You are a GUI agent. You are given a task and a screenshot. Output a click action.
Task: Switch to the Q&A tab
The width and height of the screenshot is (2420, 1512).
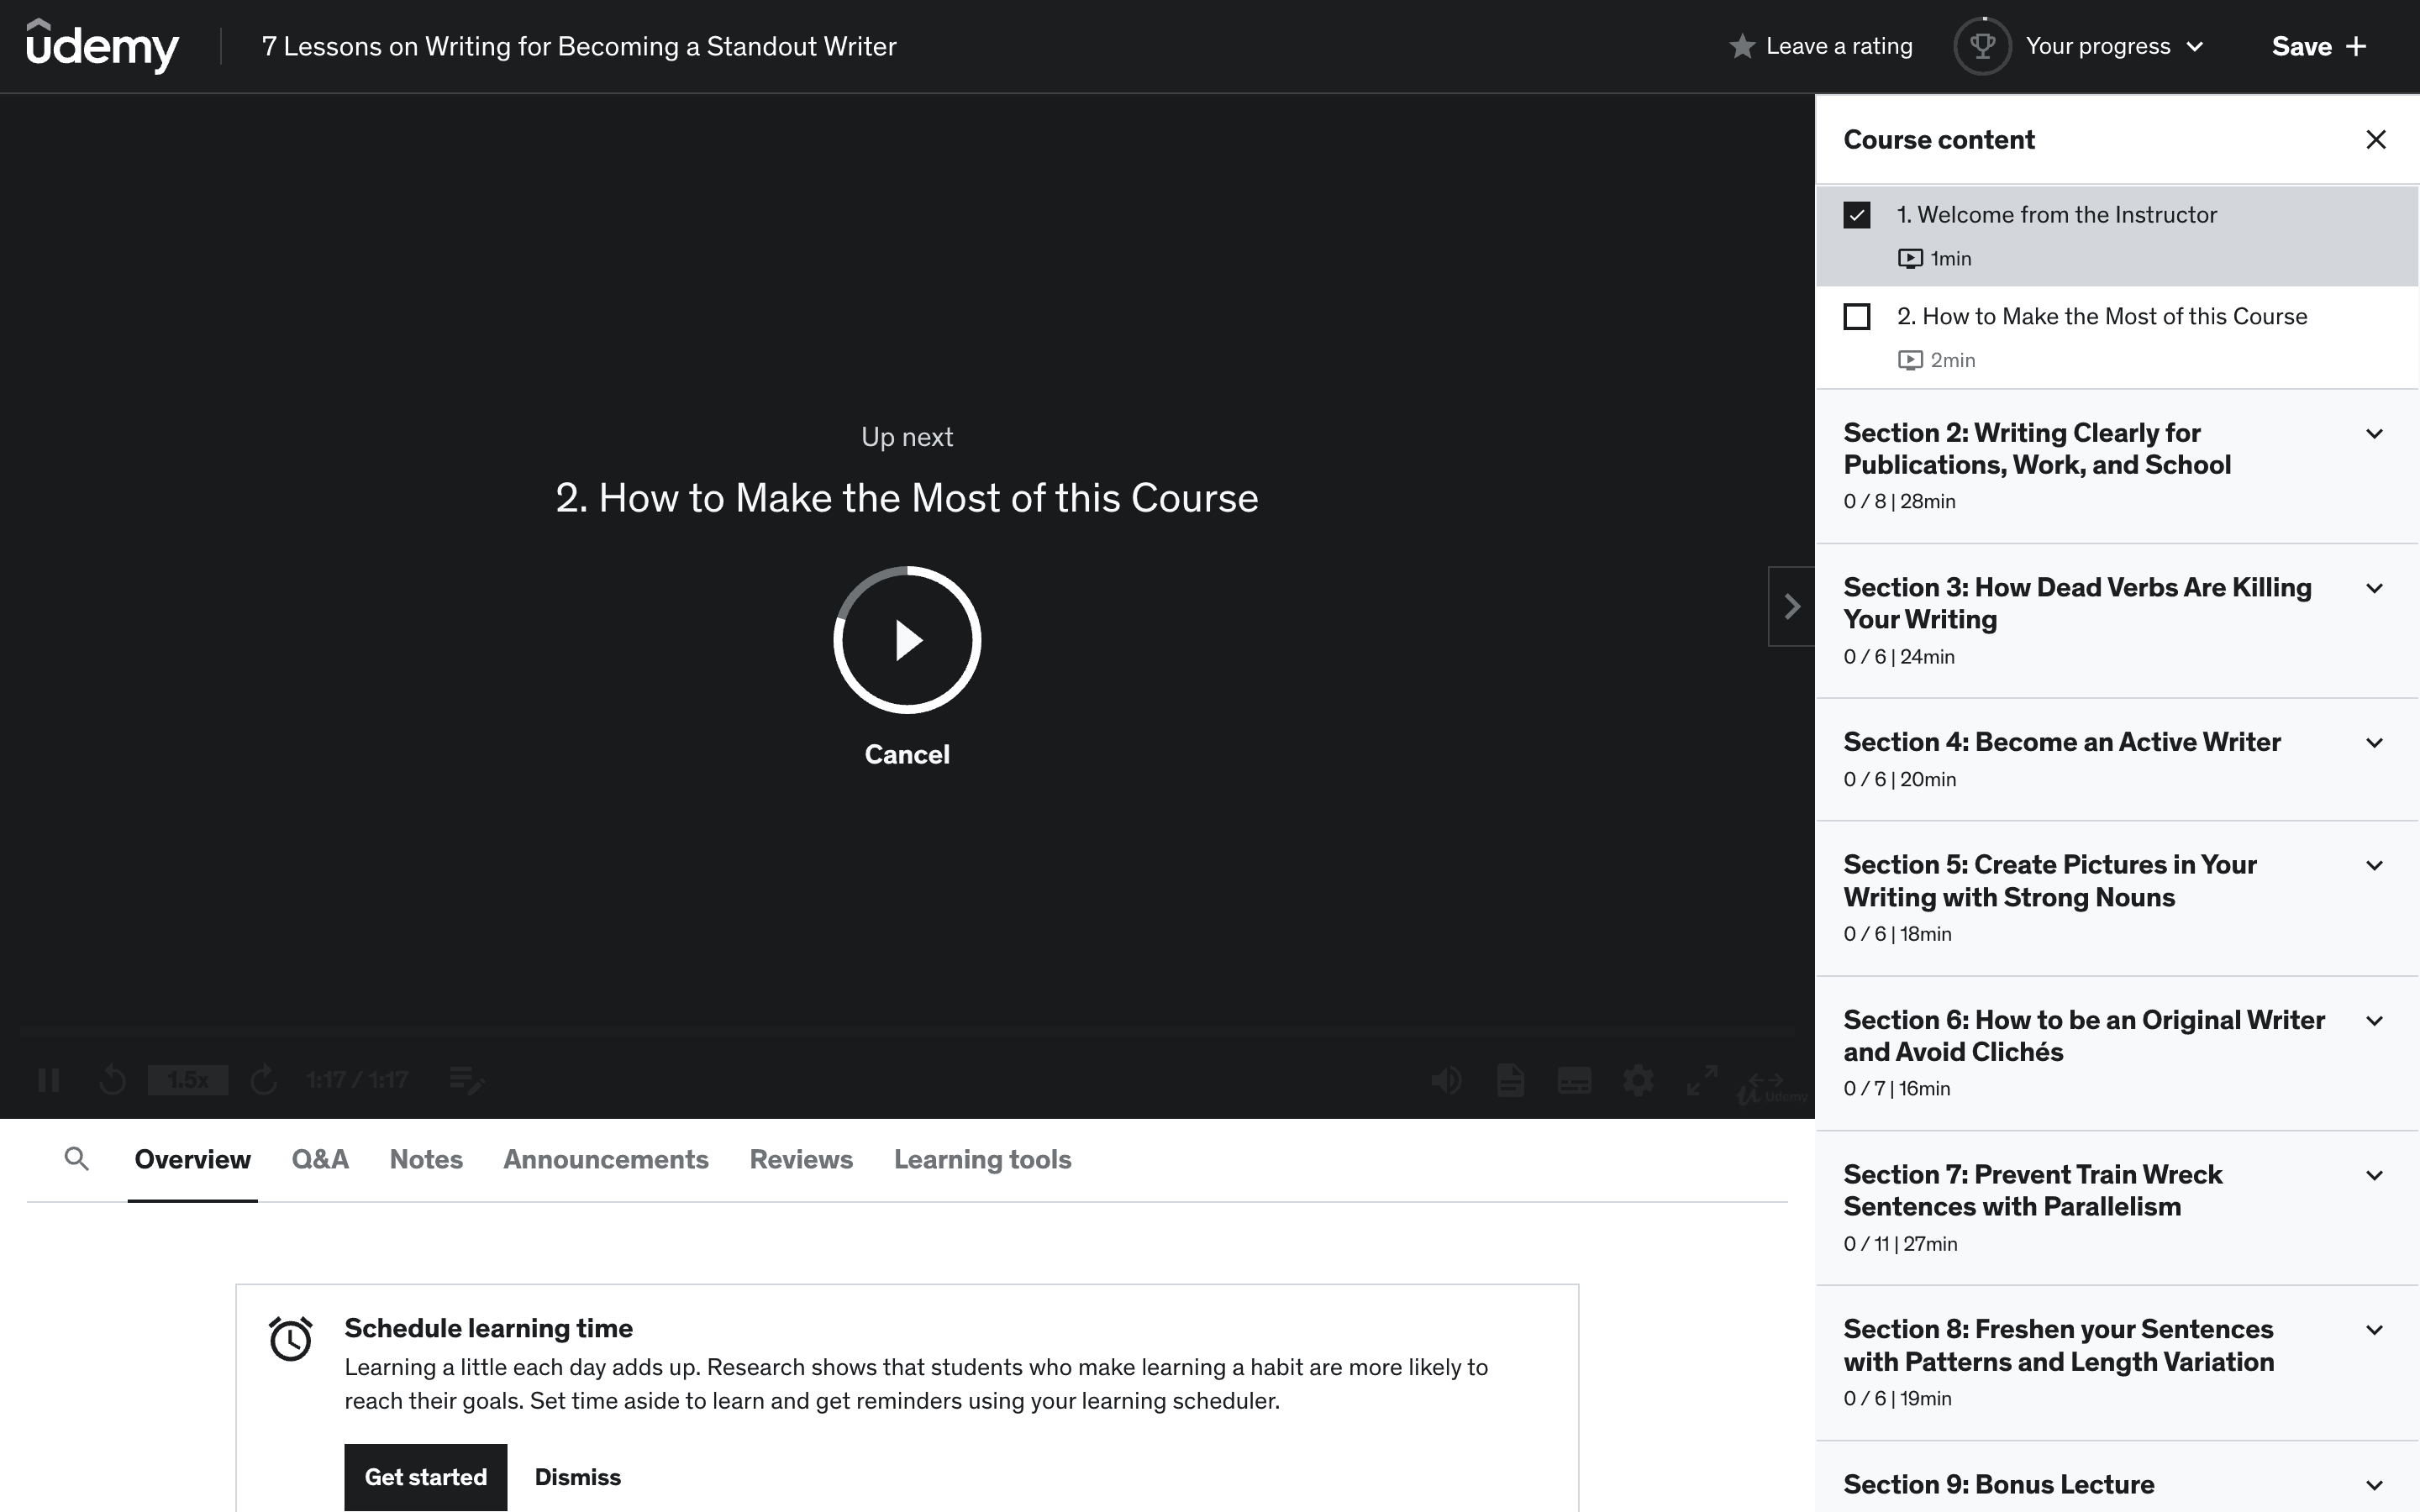tap(320, 1159)
